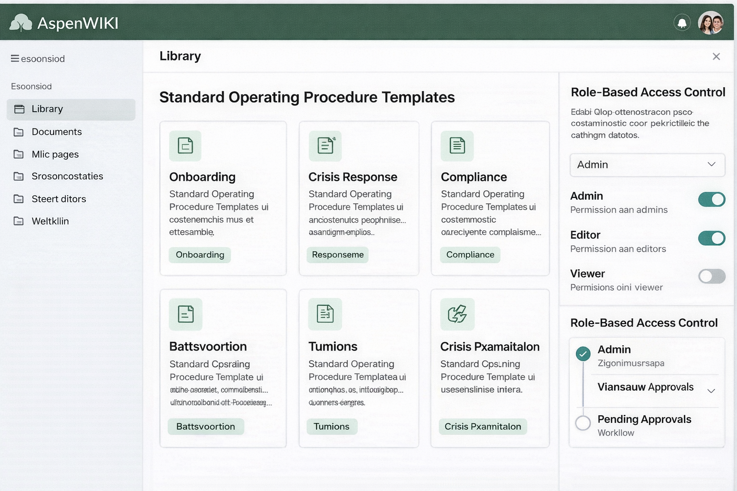Open the Admin role dropdown
737x491 pixels.
[647, 165]
